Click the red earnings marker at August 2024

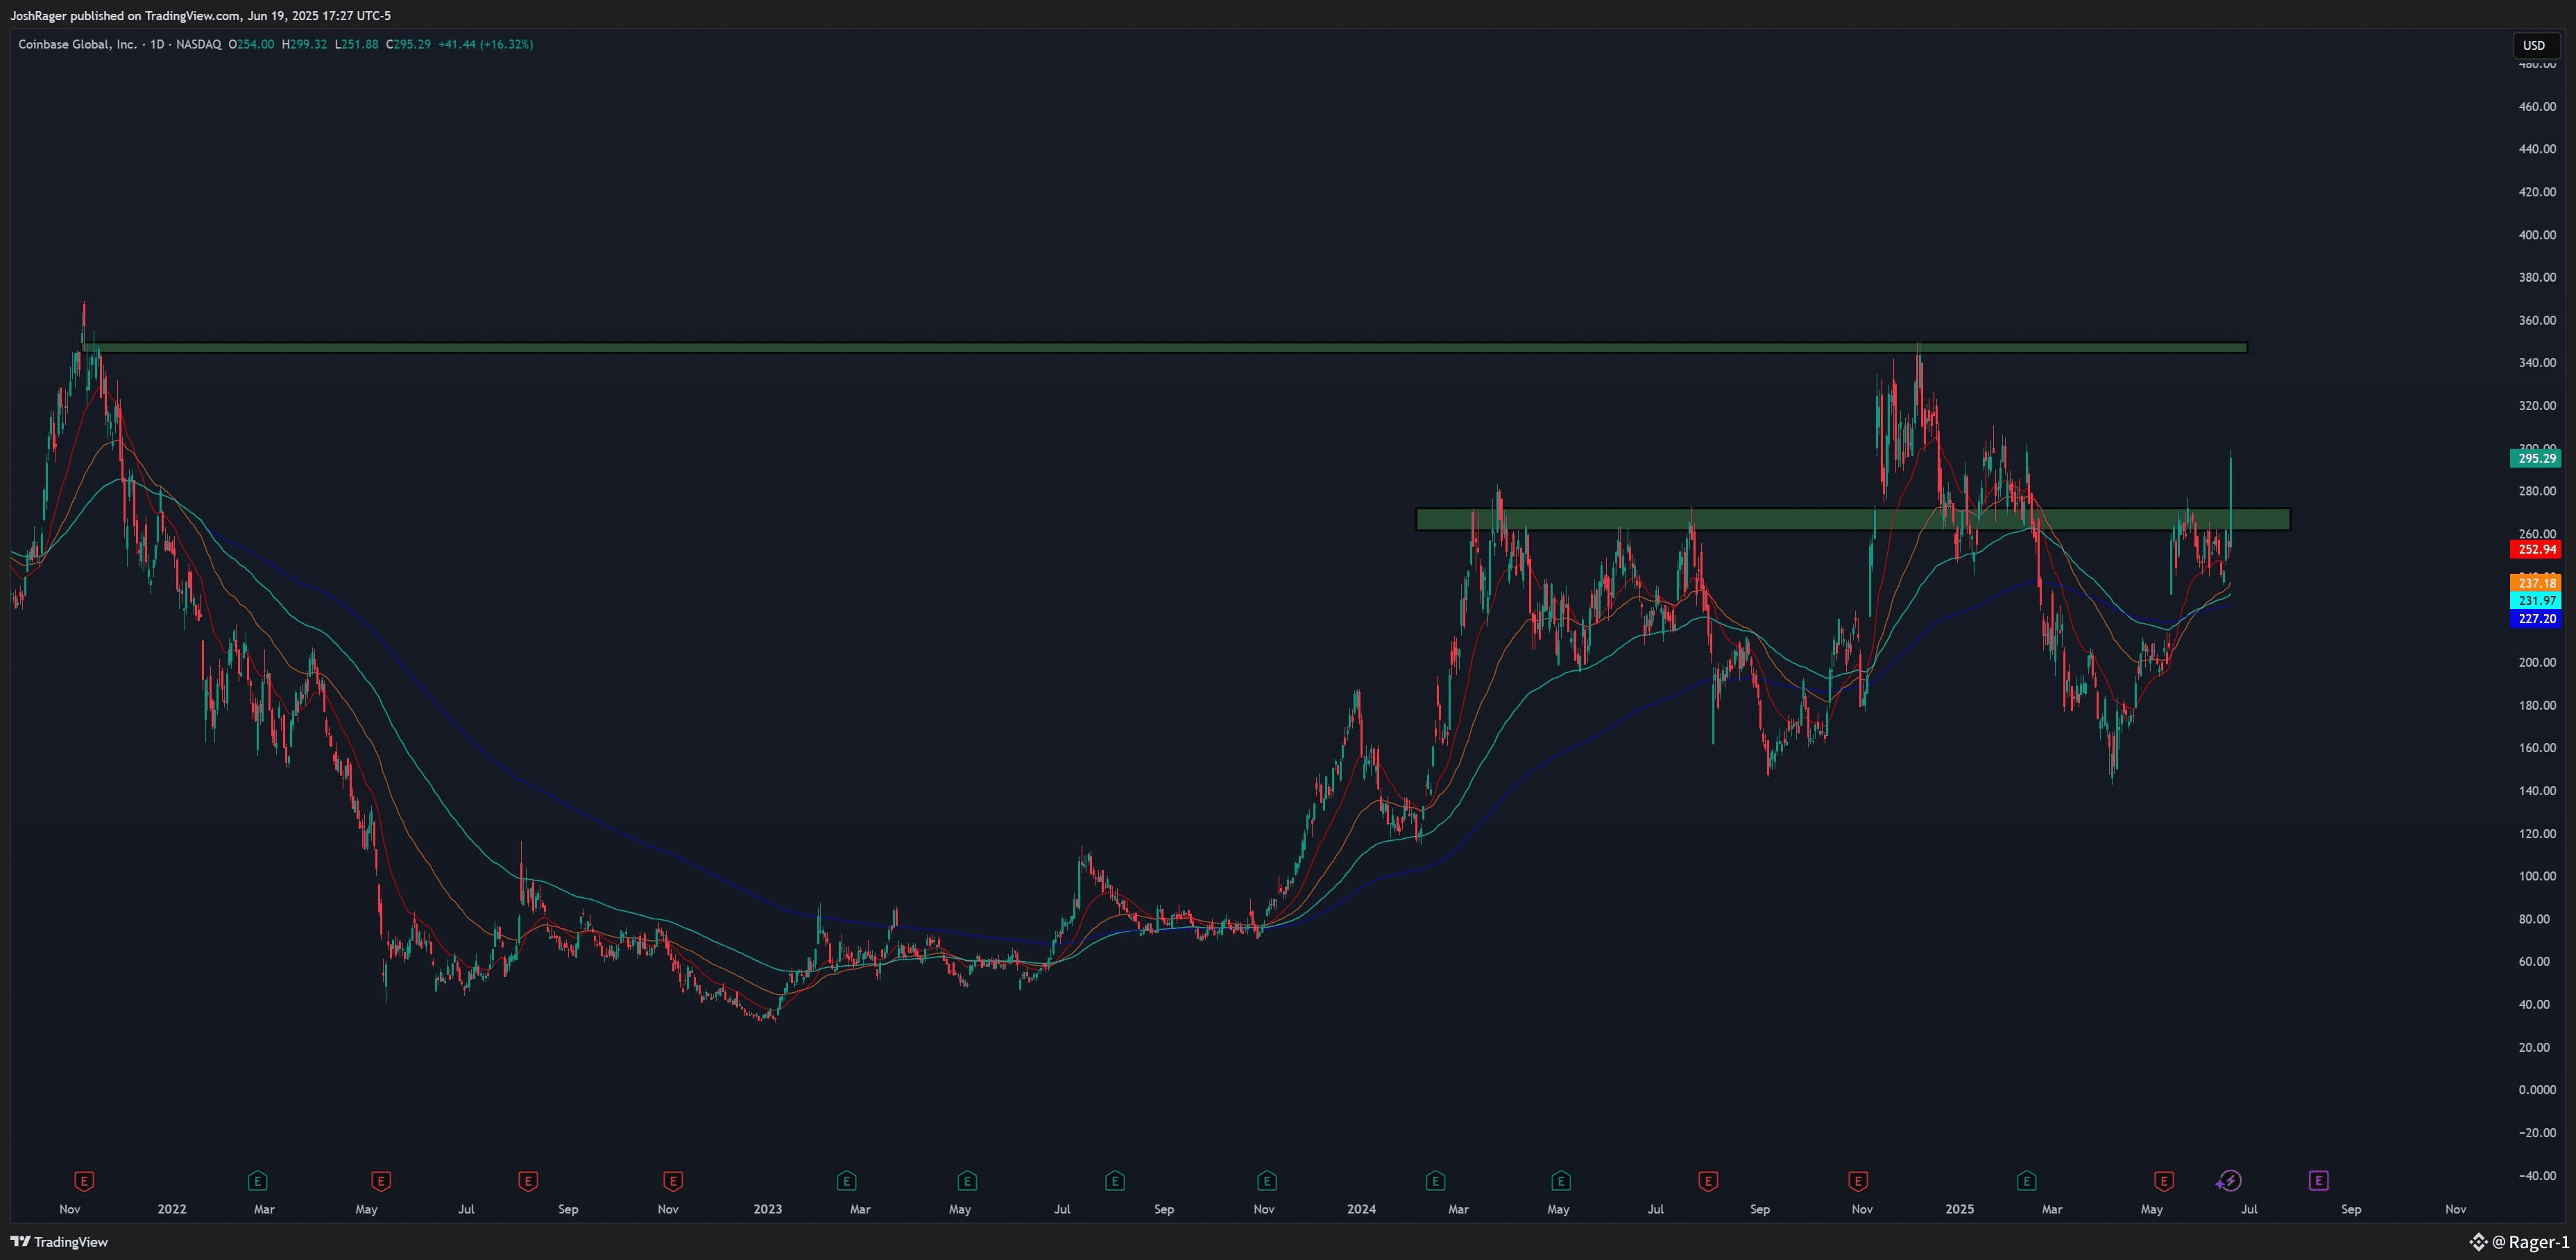click(1708, 1181)
